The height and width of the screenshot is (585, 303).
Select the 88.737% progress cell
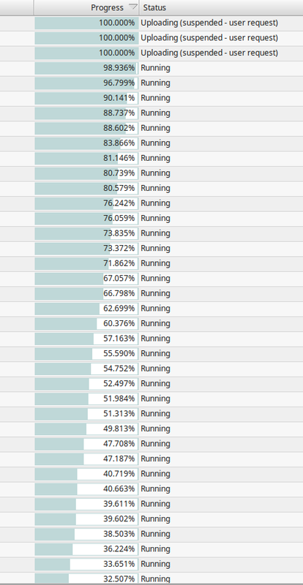(86, 113)
